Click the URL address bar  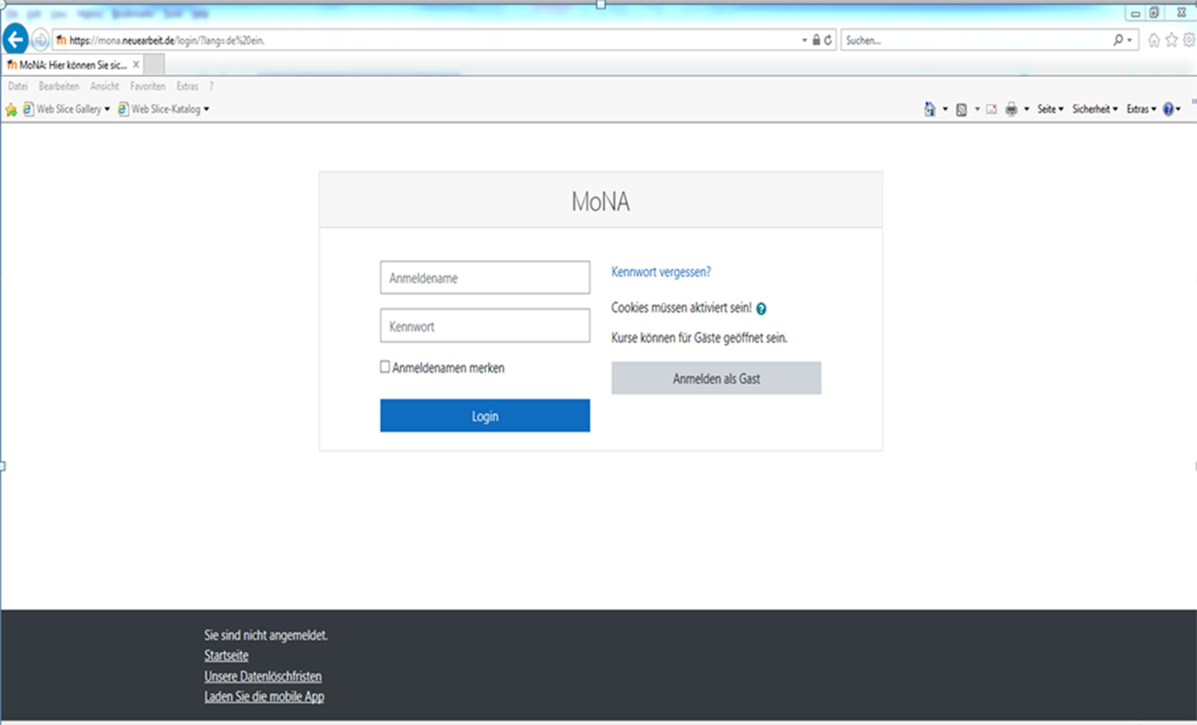click(x=427, y=41)
